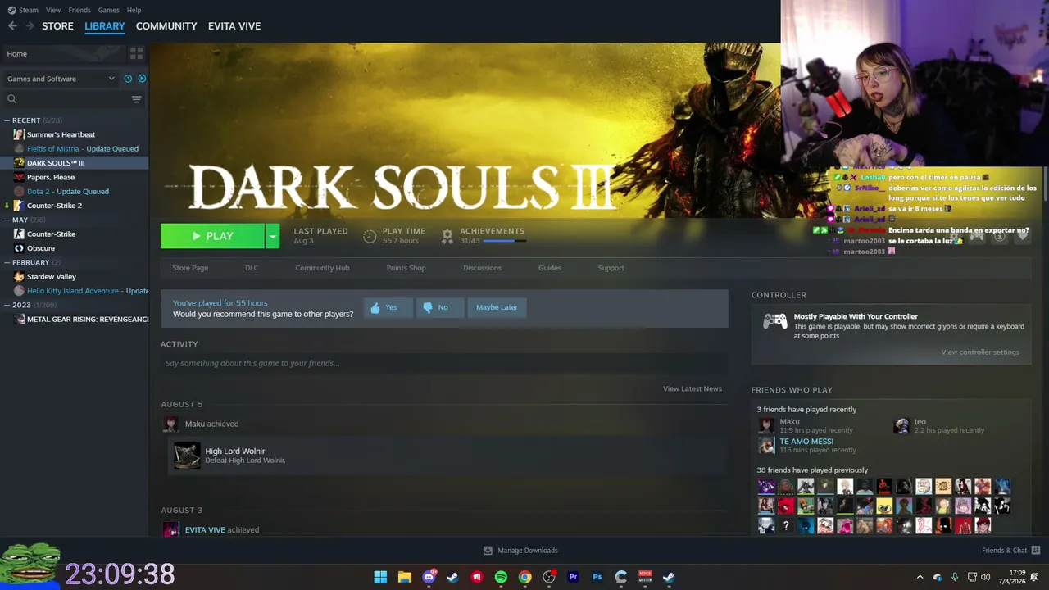The image size is (1049, 590).
Task: Open File Explorer from taskbar
Action: (x=404, y=577)
